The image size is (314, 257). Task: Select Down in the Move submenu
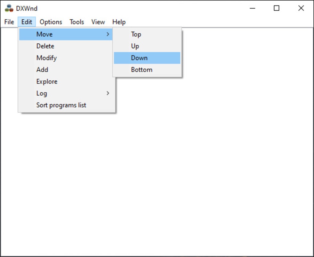coord(147,58)
